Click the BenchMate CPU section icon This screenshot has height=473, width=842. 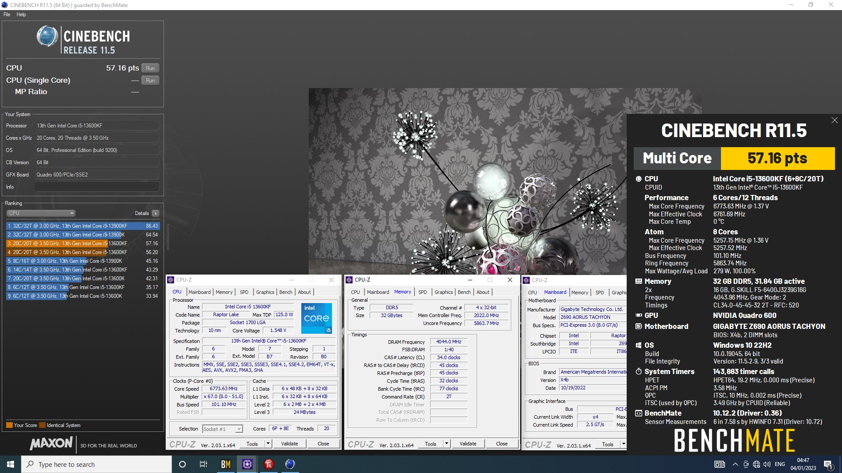(x=639, y=179)
